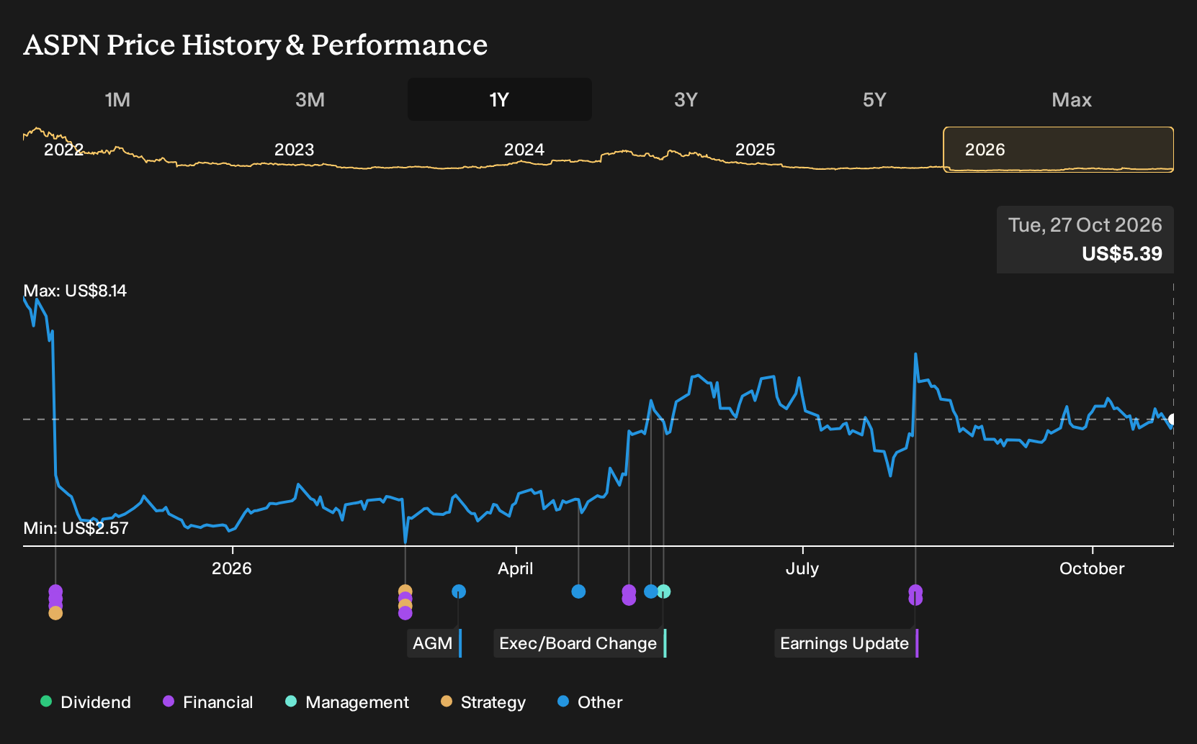The width and height of the screenshot is (1197, 744).
Task: Show the Max time range
Action: click(1072, 99)
